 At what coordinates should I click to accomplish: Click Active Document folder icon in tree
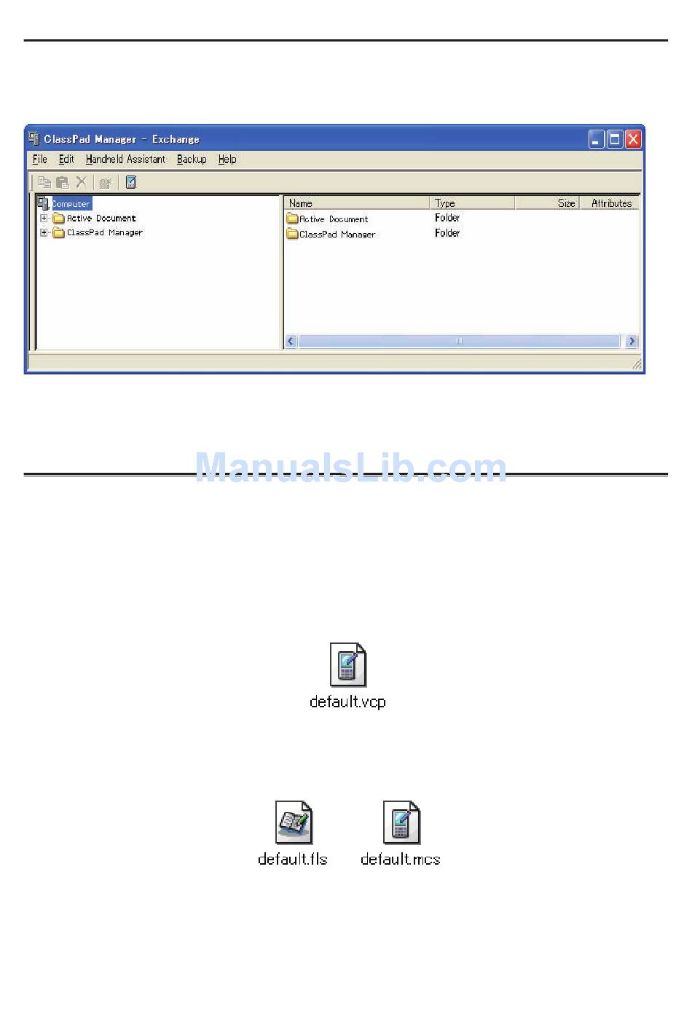(x=59, y=218)
